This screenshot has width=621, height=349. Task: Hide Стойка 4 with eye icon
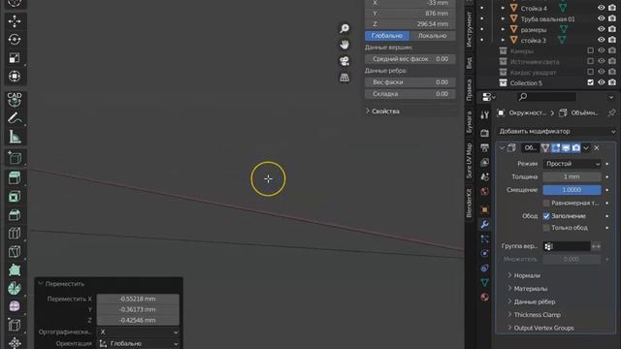[602, 8]
